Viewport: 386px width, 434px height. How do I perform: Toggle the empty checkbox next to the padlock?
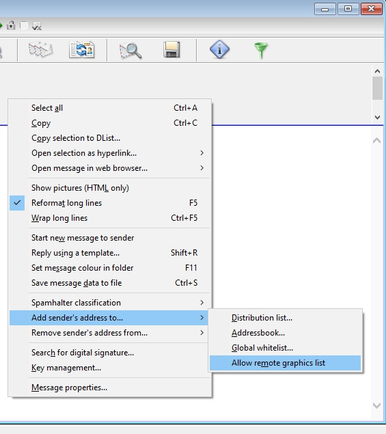[x=24, y=26]
